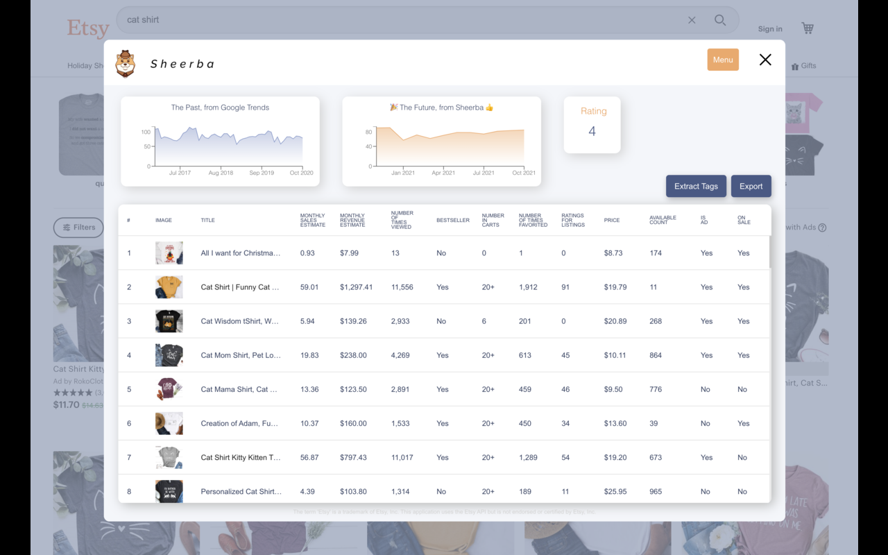Close the Sheerba overlay panel
Screen dimensions: 888x555
click(765, 60)
